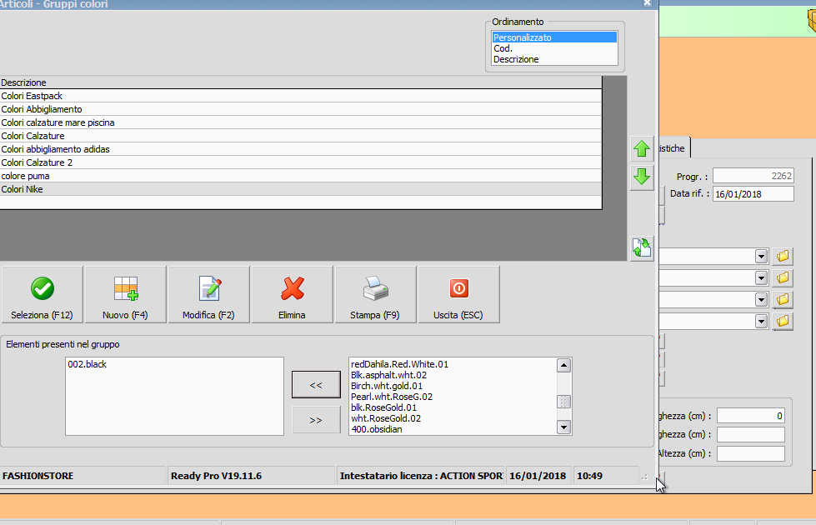Click the scroll down arrow of the available colors list
The image size is (816, 525).
tap(563, 427)
